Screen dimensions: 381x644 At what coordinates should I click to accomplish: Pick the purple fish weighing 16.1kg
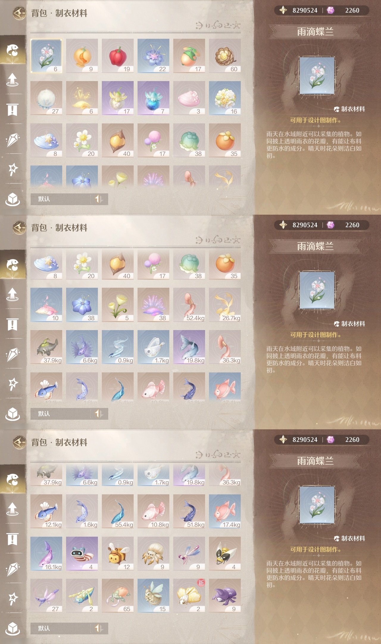tap(46, 554)
